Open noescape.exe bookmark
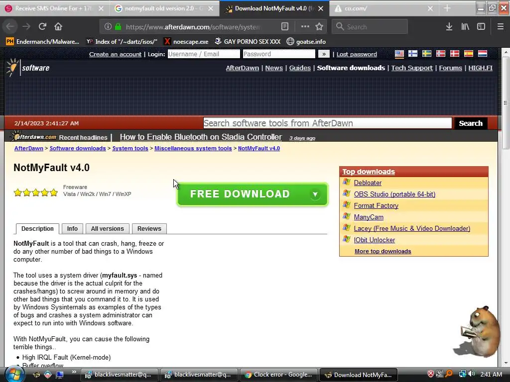 186,42
